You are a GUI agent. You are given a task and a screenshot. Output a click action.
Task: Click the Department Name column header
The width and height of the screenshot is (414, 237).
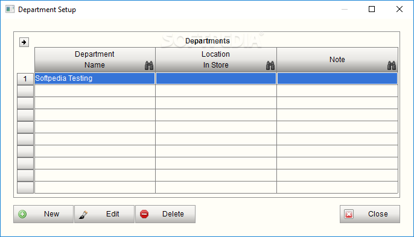pyautogui.click(x=95, y=60)
